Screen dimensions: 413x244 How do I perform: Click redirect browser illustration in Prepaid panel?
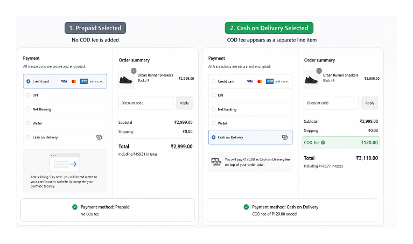[x=65, y=163]
